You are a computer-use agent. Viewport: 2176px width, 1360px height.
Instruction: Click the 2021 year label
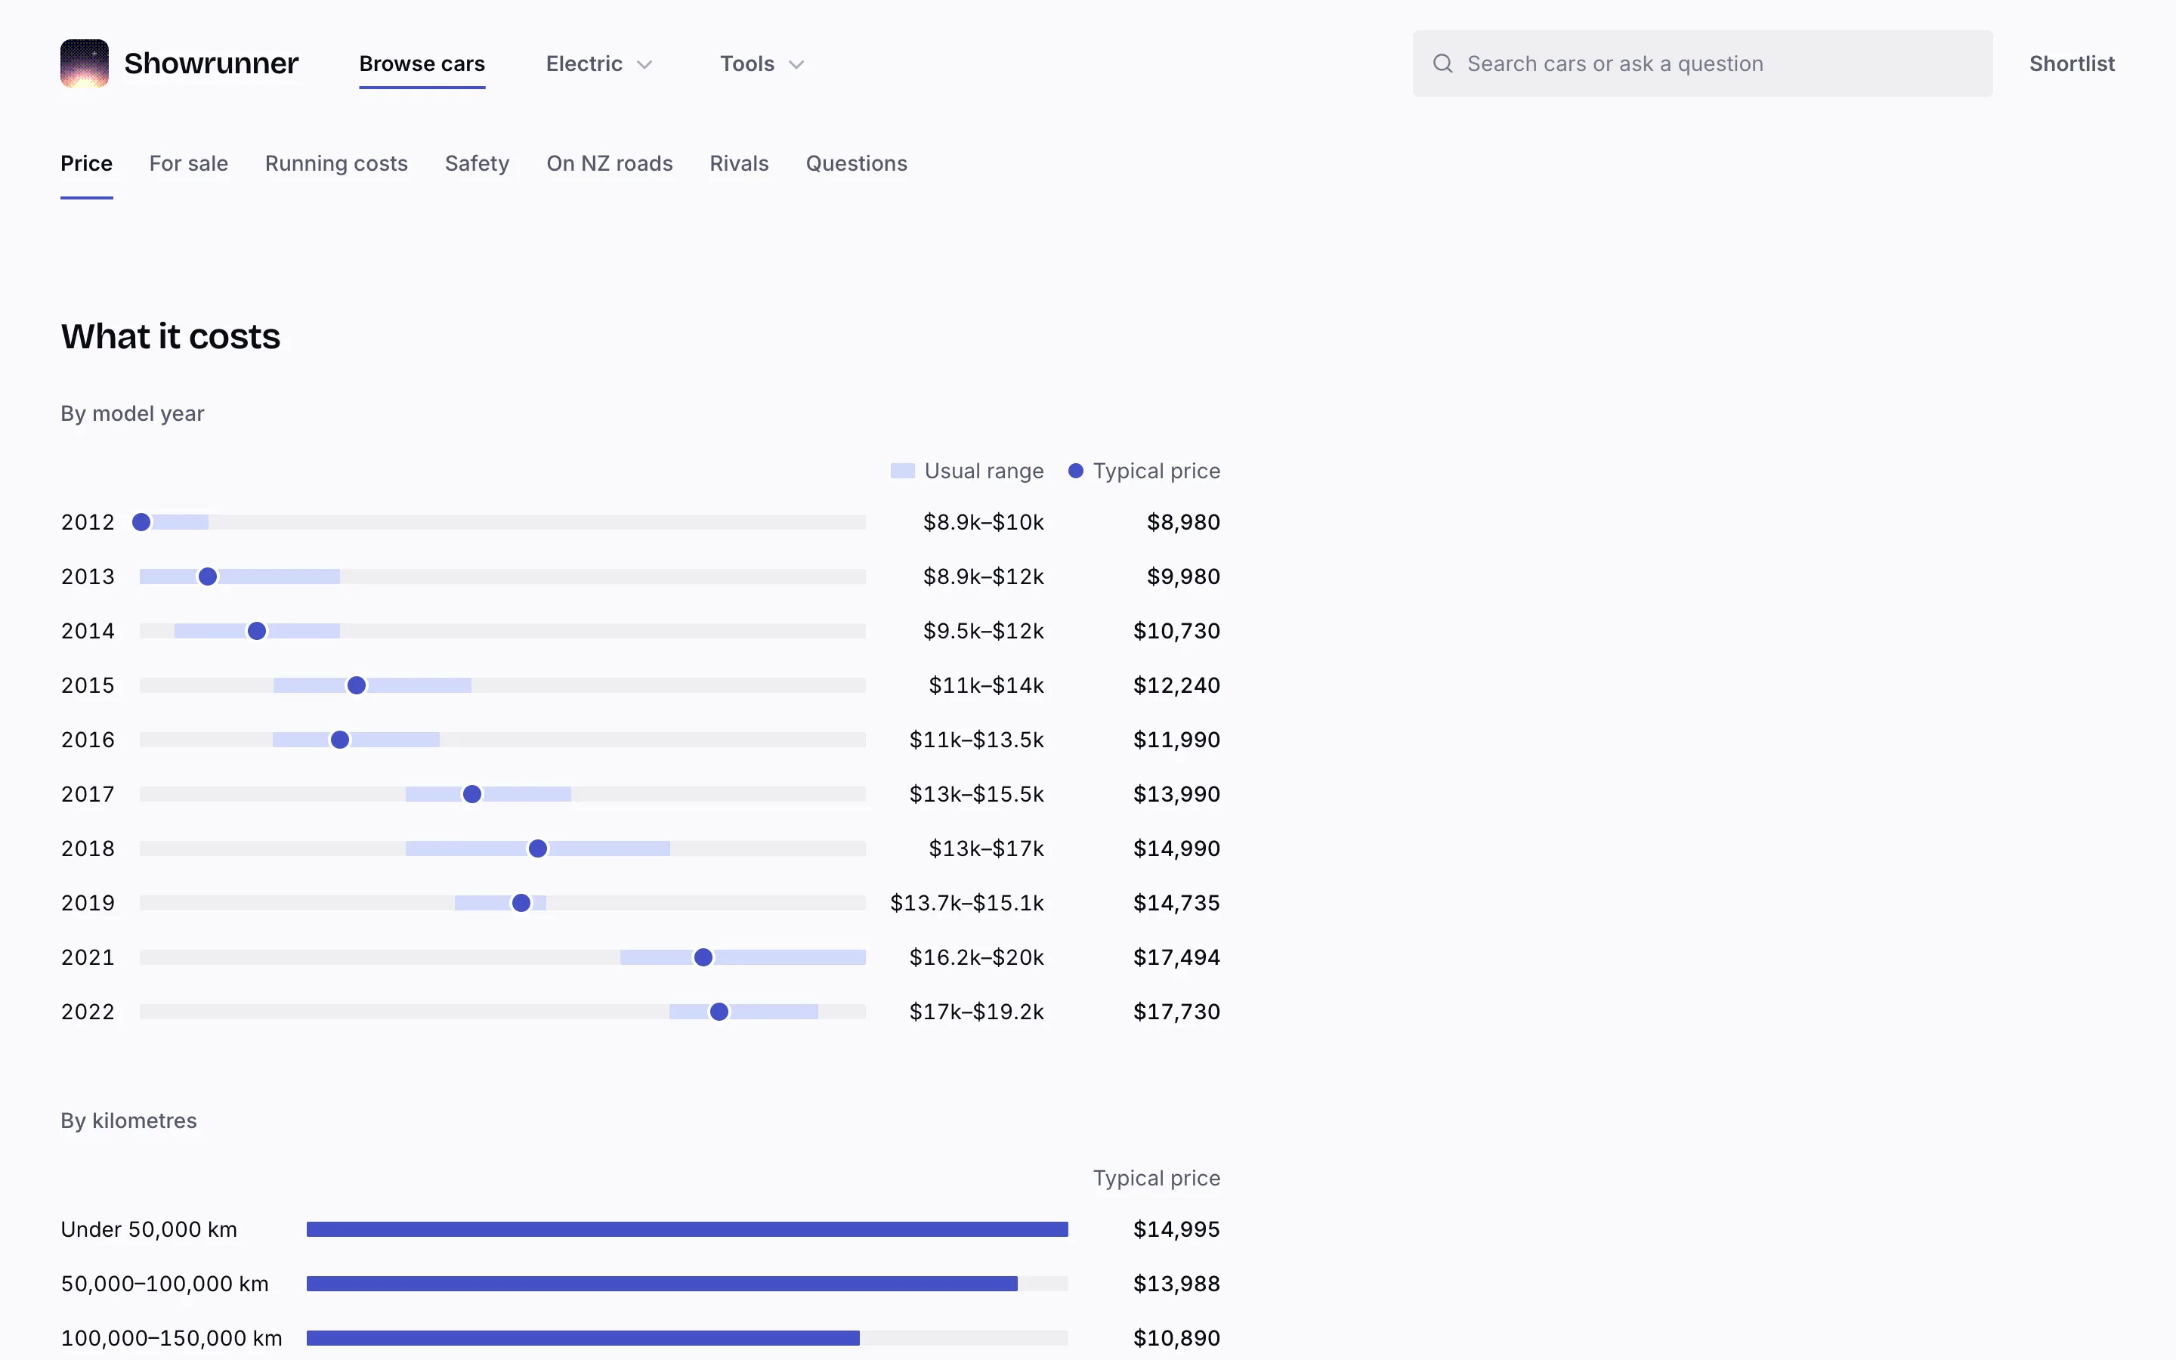88,958
